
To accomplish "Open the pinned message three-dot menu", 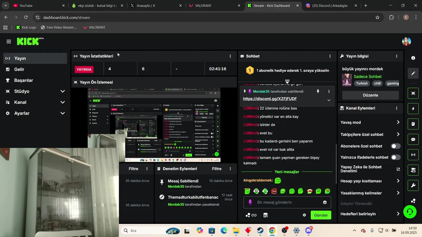I will [329, 91].
